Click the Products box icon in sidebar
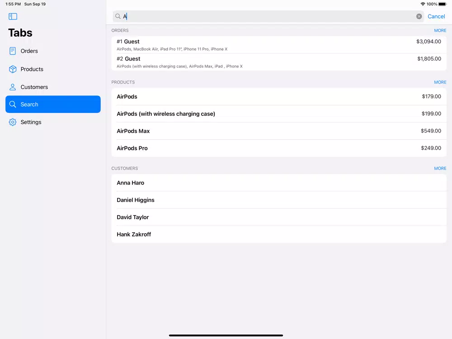Image resolution: width=452 pixels, height=339 pixels. [13, 69]
